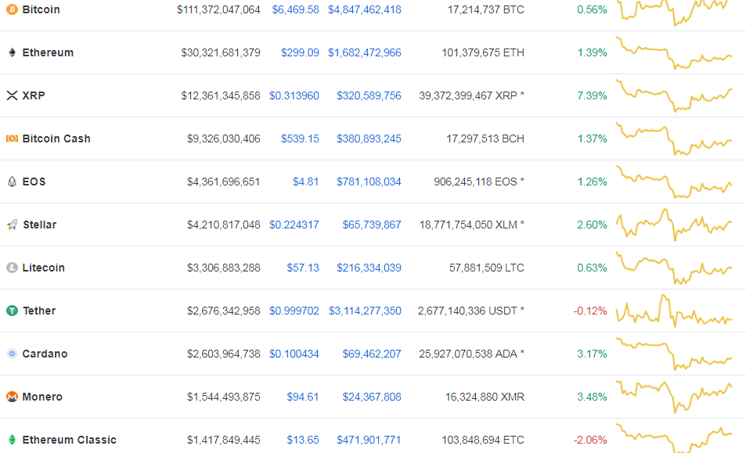
Task: Click Ethereum volume $1,682,472,966
Action: point(365,52)
